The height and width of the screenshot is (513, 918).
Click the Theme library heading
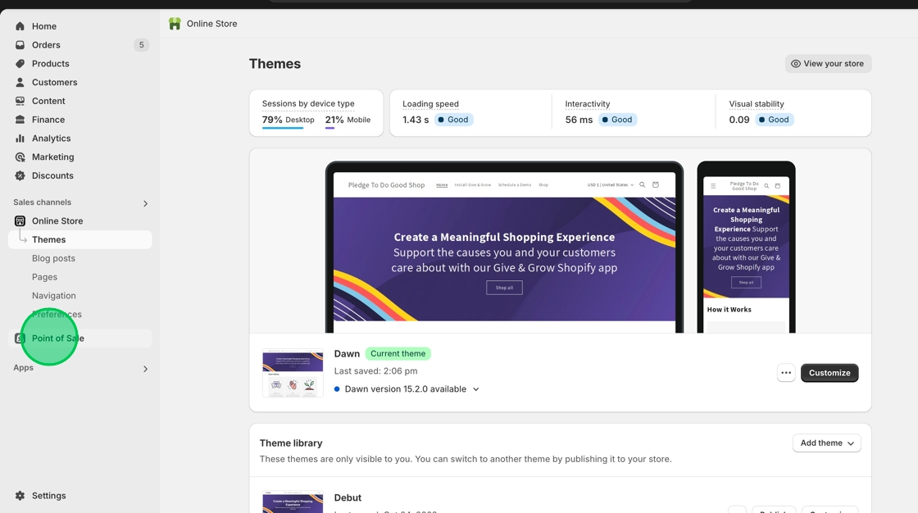coord(291,443)
